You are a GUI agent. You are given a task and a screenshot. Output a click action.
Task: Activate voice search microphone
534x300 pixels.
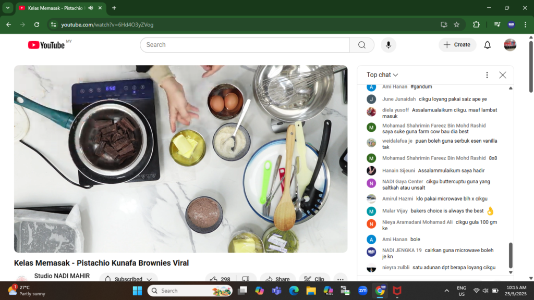[x=388, y=45]
